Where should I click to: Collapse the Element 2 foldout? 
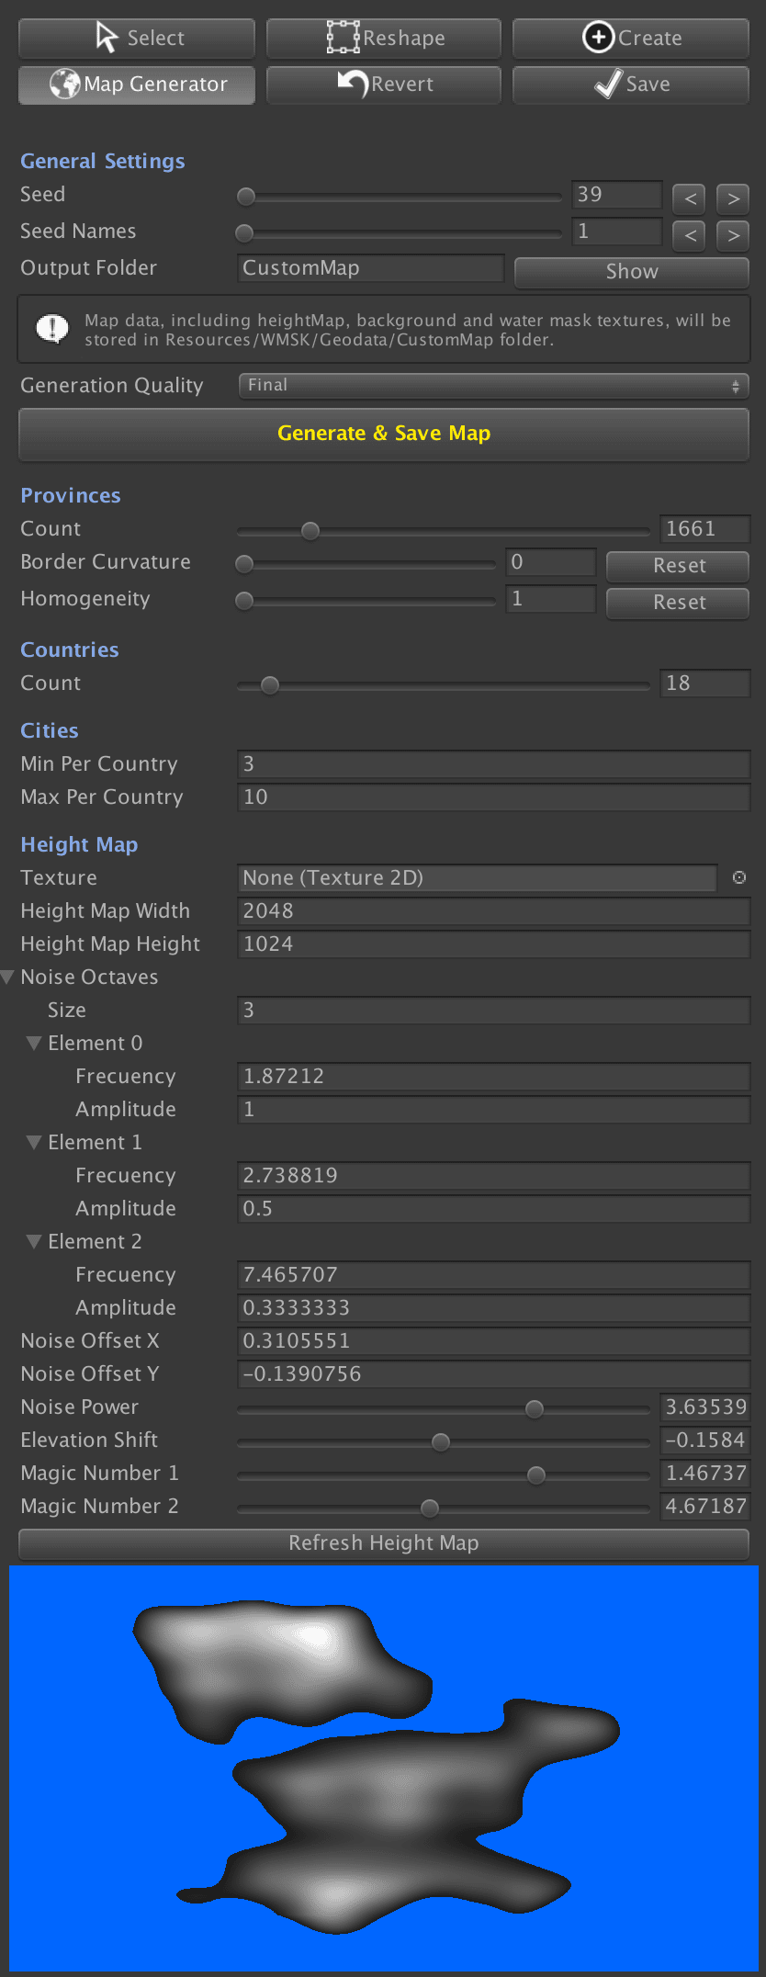[x=35, y=1242]
